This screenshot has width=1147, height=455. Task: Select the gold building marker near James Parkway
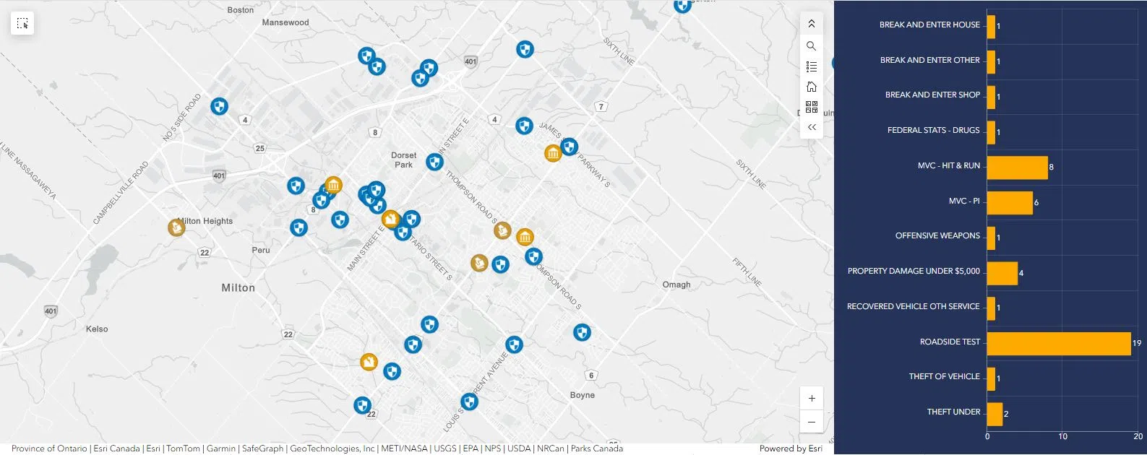[553, 153]
